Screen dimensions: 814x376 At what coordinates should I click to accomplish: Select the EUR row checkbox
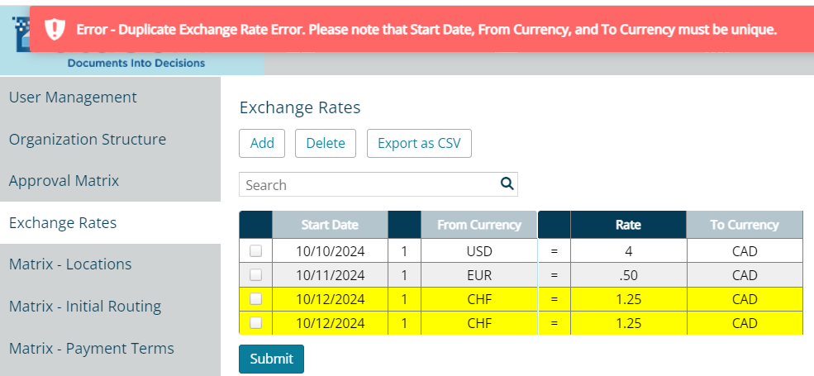click(x=255, y=274)
